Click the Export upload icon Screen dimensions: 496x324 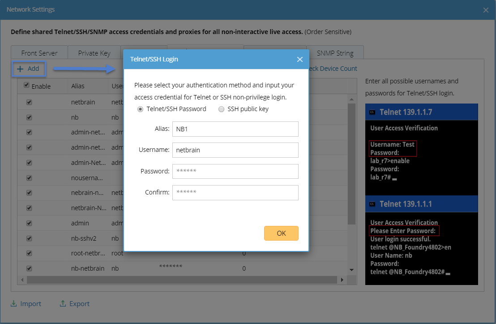click(x=63, y=304)
